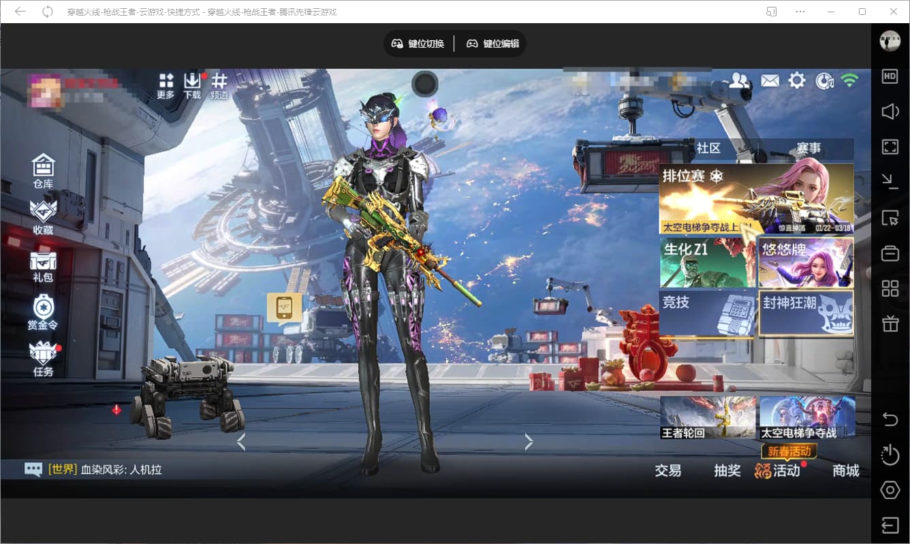The width and height of the screenshot is (910, 544).
Task: Select the 排位赛 ranked match card
Action: (756, 199)
